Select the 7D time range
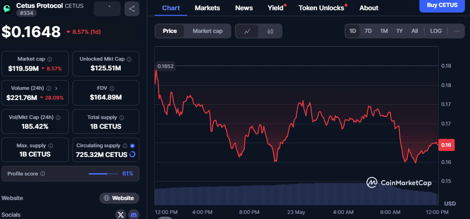This screenshot has height=219, width=470. 368,31
